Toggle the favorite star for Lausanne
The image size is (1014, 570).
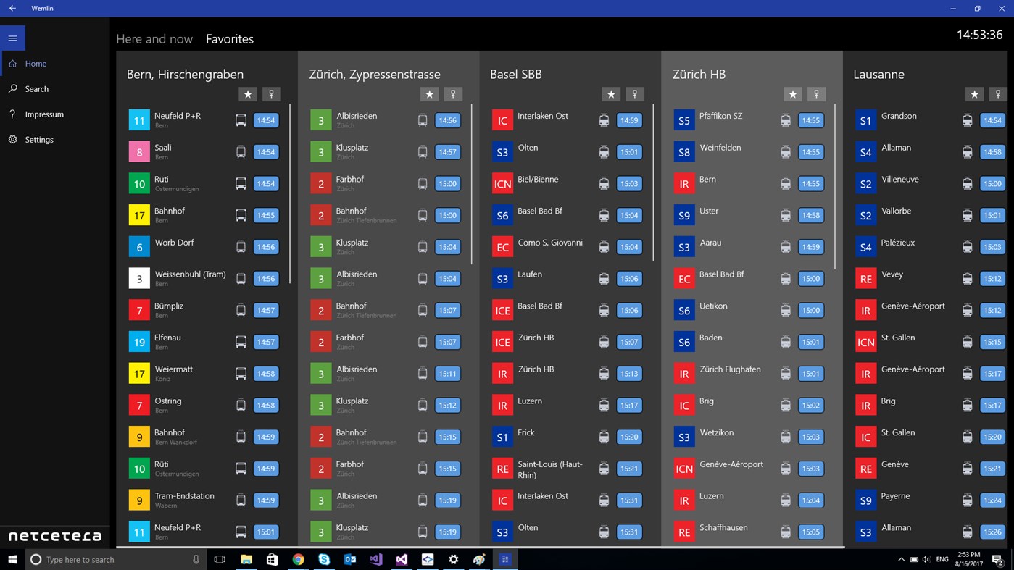coord(974,94)
